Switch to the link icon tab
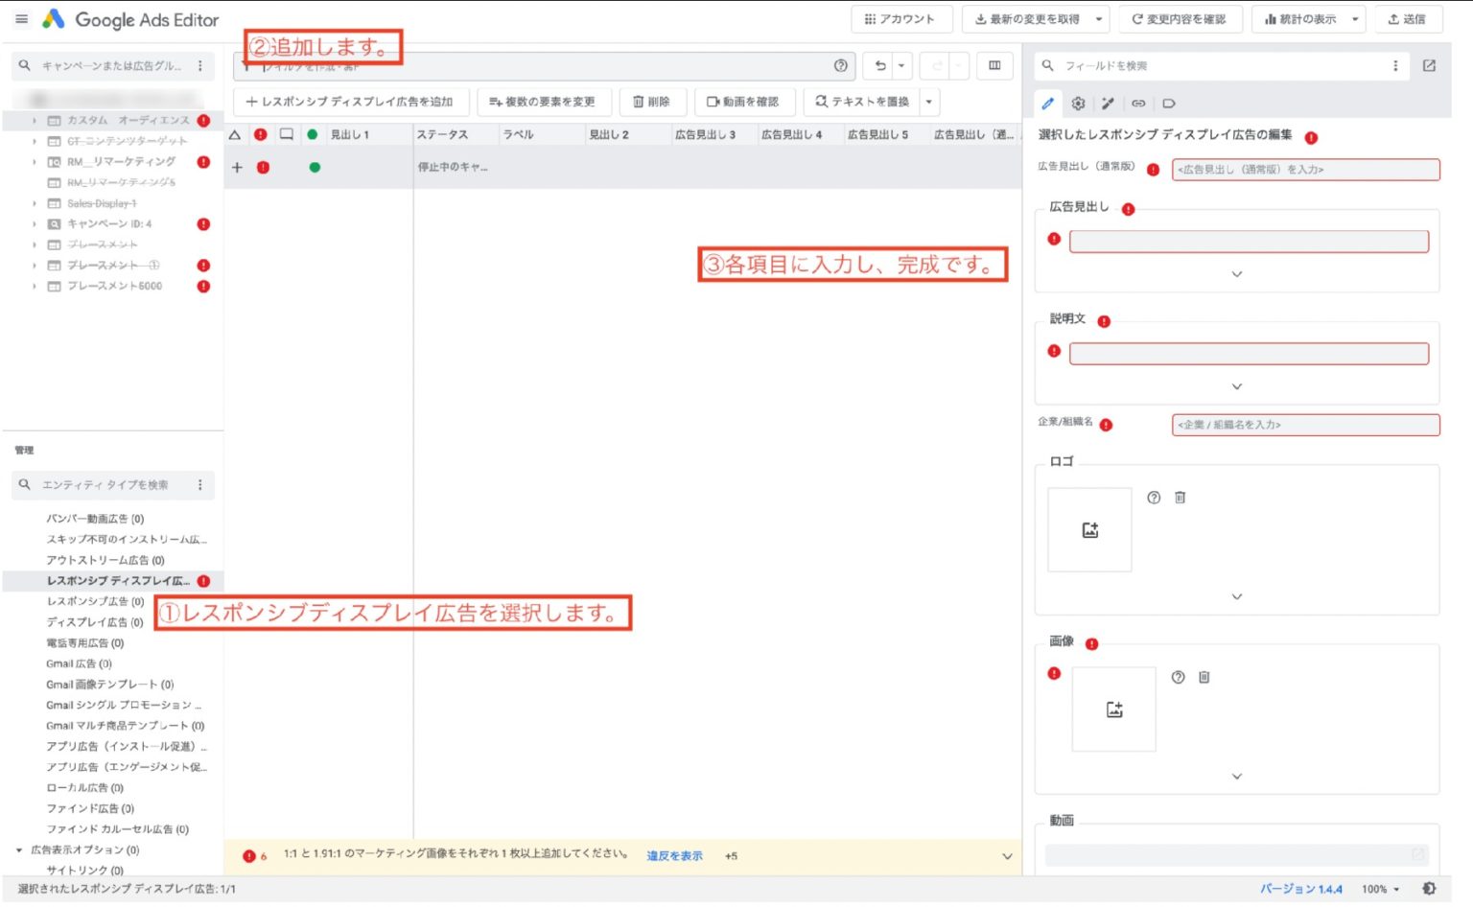Screen dimensions: 1473x907 click(1138, 104)
